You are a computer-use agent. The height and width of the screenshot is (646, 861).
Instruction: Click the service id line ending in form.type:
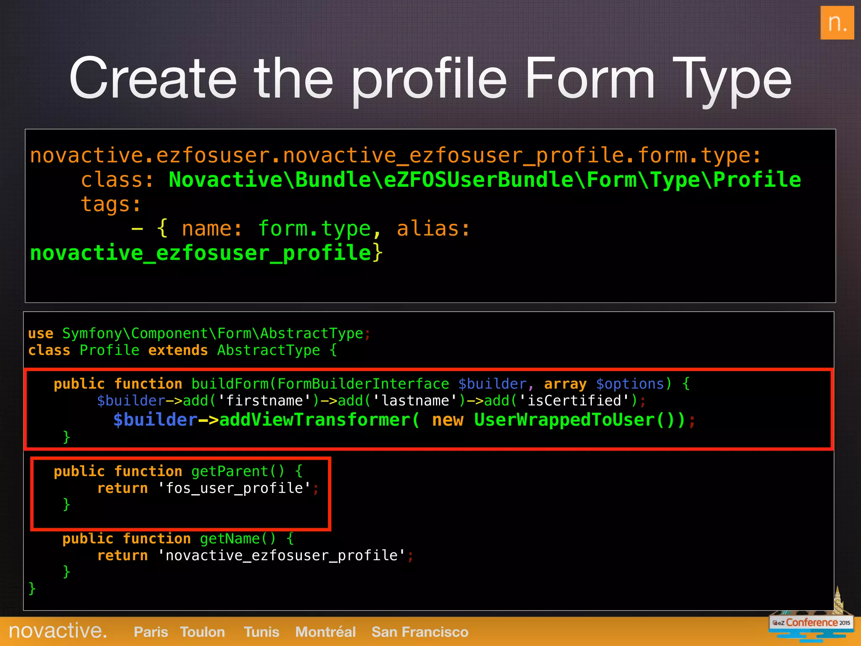tap(395, 155)
